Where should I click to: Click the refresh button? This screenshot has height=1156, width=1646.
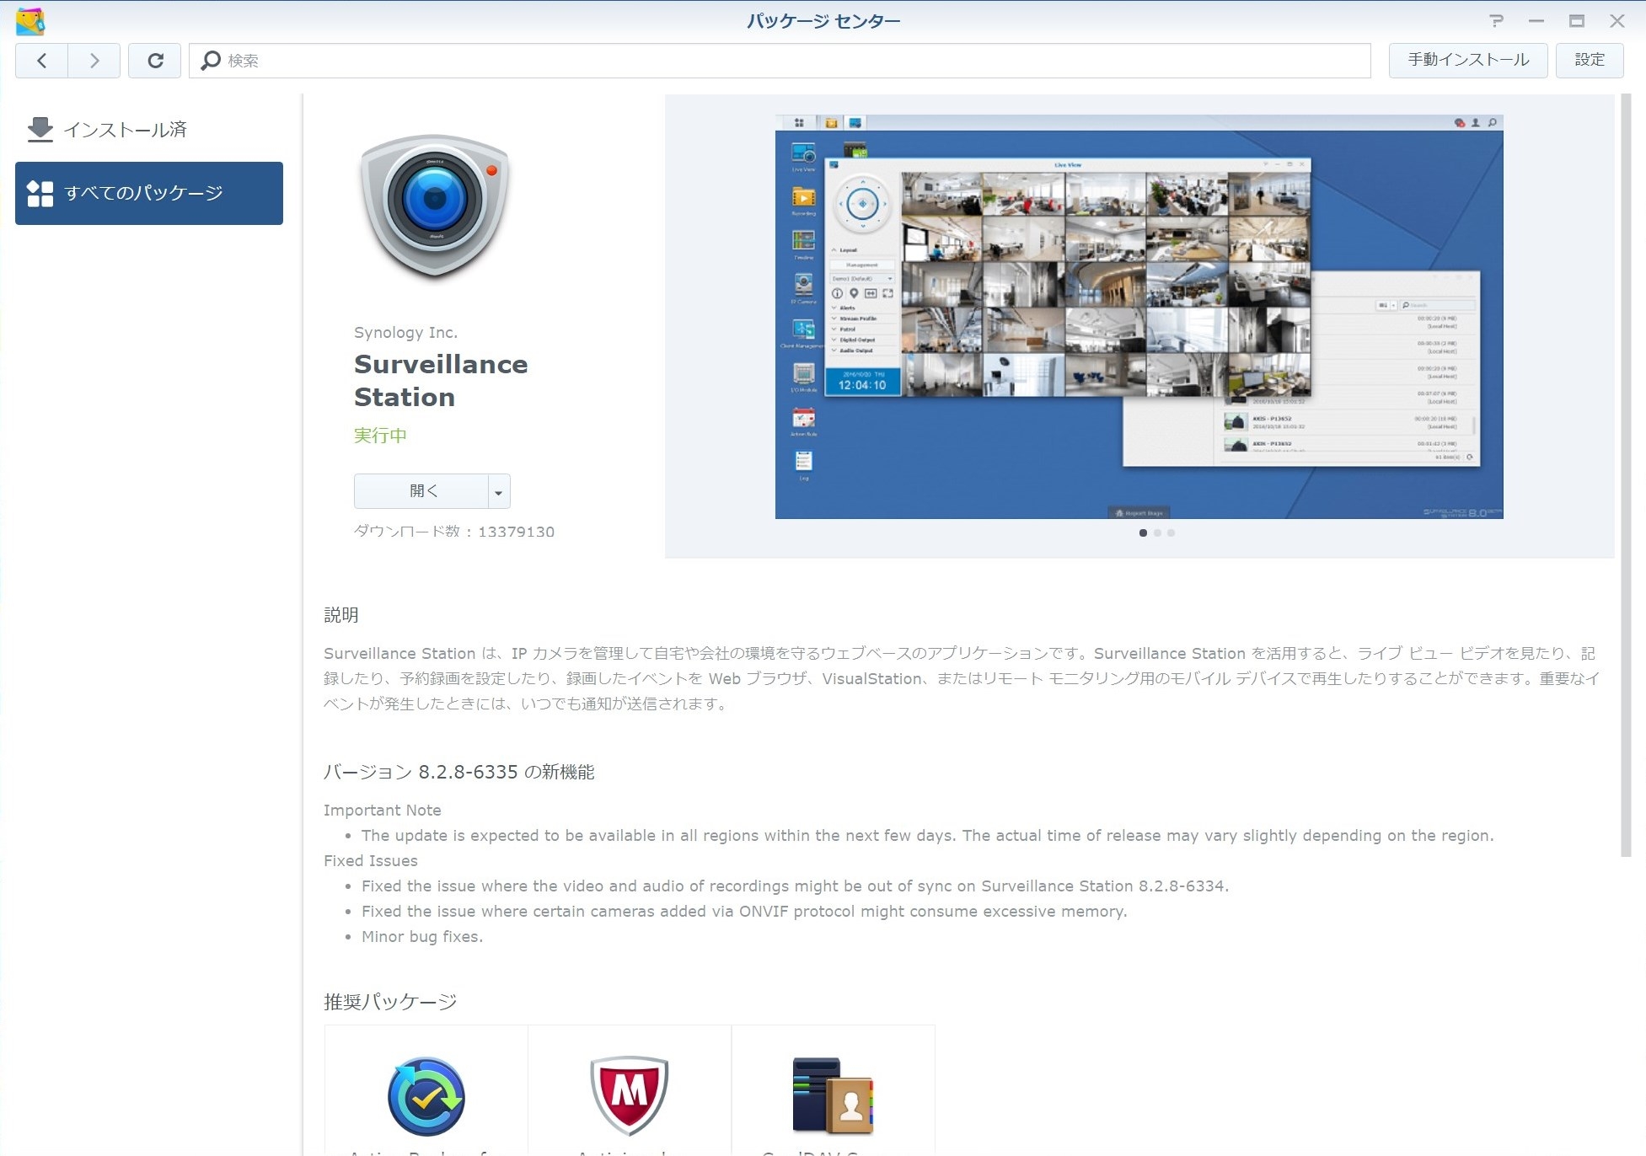click(x=155, y=61)
